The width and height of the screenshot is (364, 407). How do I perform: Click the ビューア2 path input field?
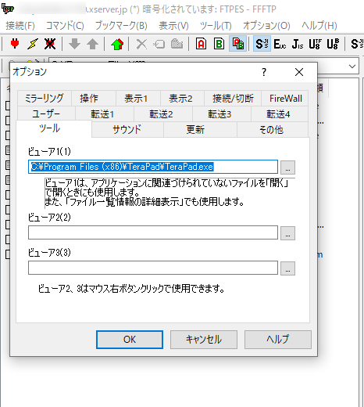tap(153, 232)
